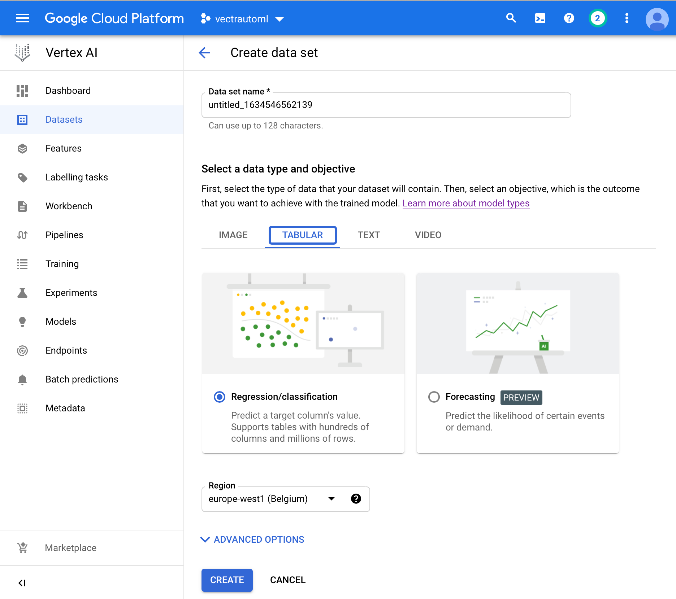676x599 pixels.
Task: Select the Regression/classification radio button
Action: tap(219, 397)
